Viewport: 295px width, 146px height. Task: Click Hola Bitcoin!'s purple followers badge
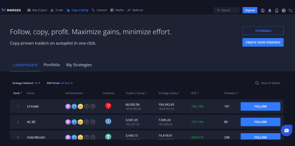68,137
